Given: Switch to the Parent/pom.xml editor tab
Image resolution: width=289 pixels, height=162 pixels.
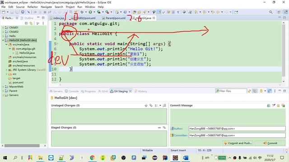Looking at the screenshot, I should (x=114, y=18).
